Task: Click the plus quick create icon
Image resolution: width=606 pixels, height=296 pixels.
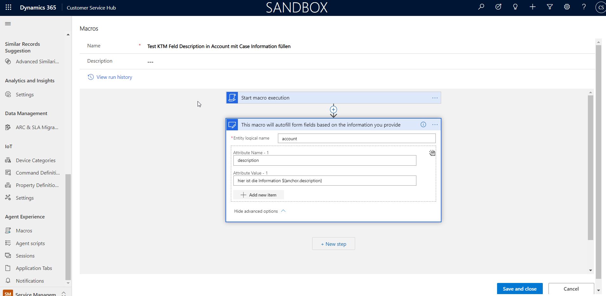Action: click(x=533, y=7)
